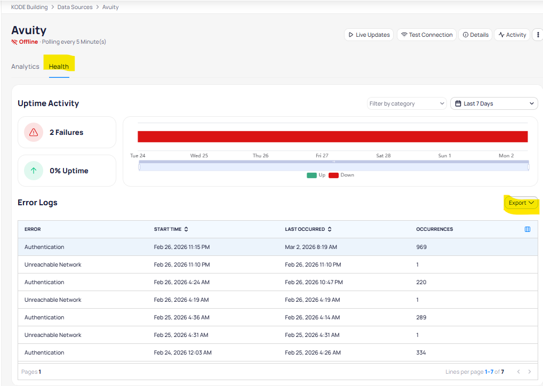Switch to the Analytics tab

25,67
